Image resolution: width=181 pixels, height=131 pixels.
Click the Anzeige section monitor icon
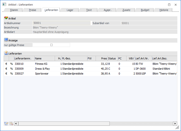click(x=6, y=40)
